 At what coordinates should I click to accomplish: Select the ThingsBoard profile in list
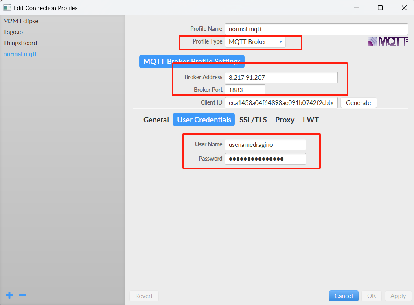tap(20, 43)
